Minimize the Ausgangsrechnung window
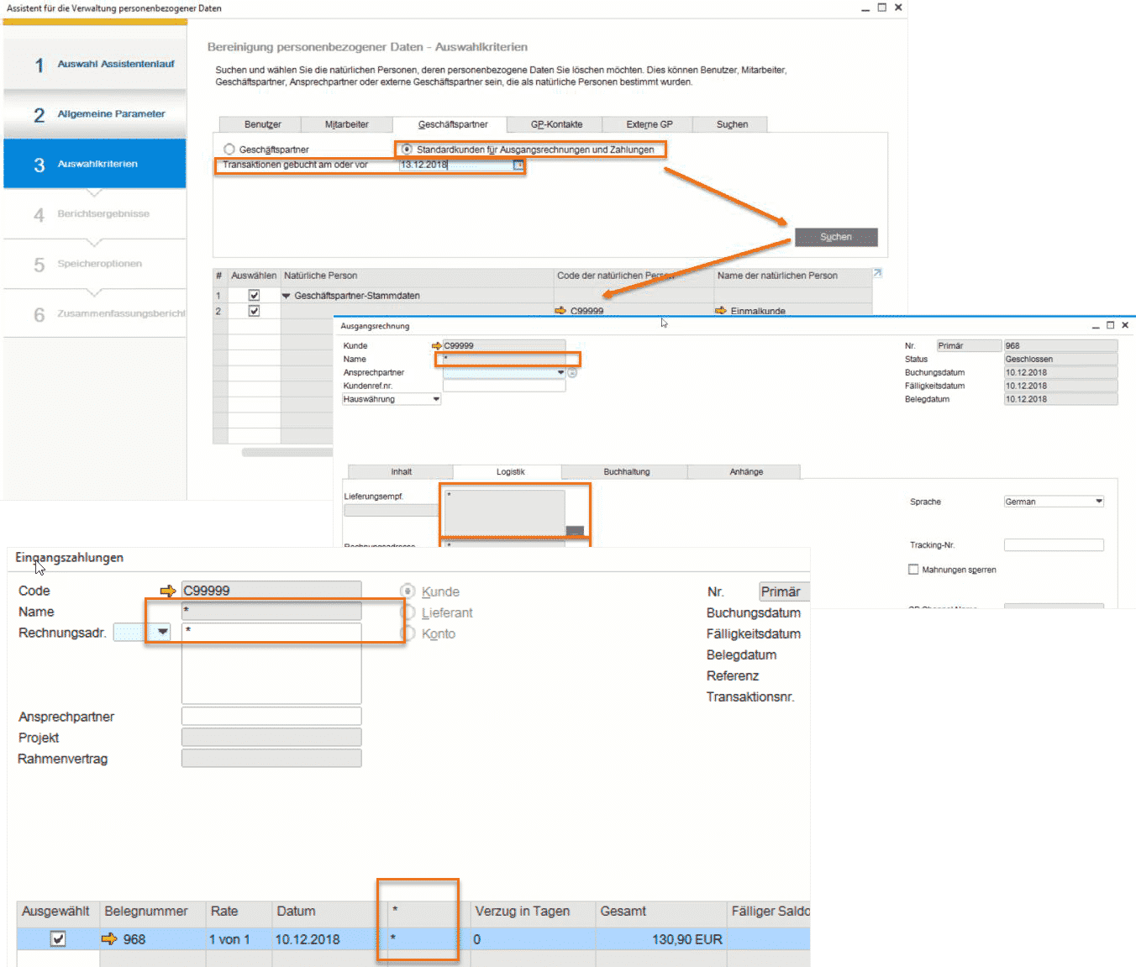Screen dimensions: 1136x967 [1096, 326]
